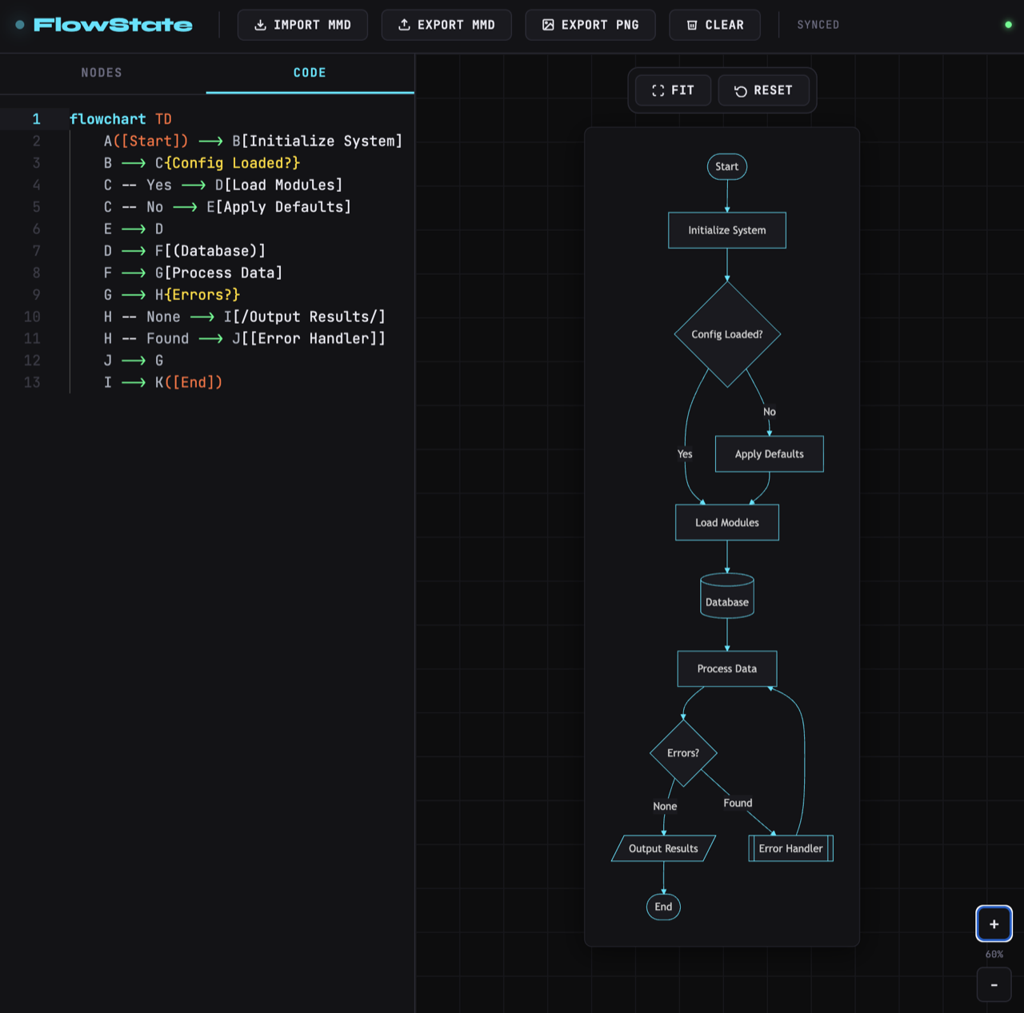Zoom out with the minus button

[x=994, y=985]
